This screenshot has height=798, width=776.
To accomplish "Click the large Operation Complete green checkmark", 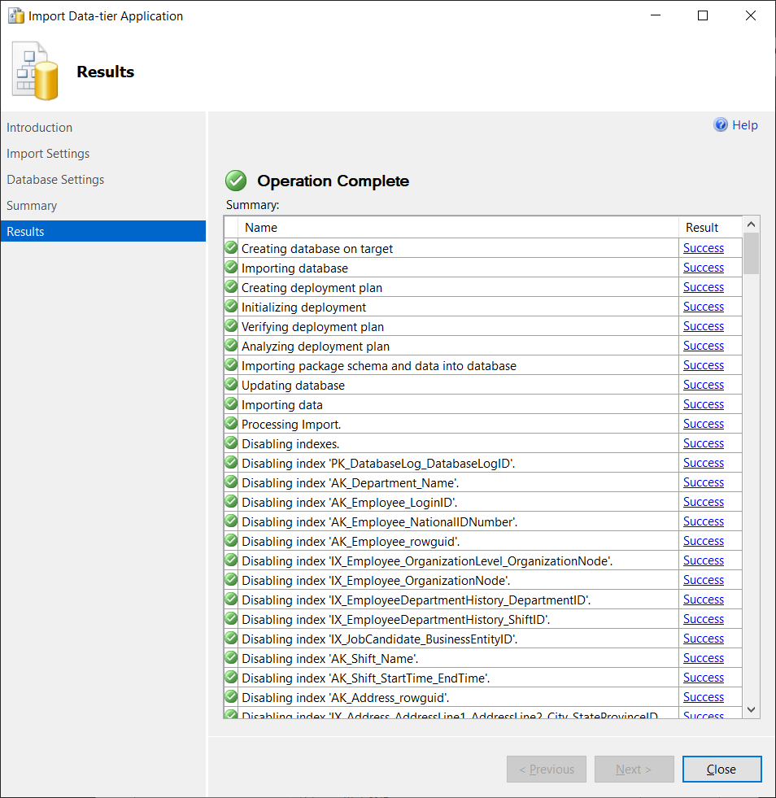I will pos(236,181).
